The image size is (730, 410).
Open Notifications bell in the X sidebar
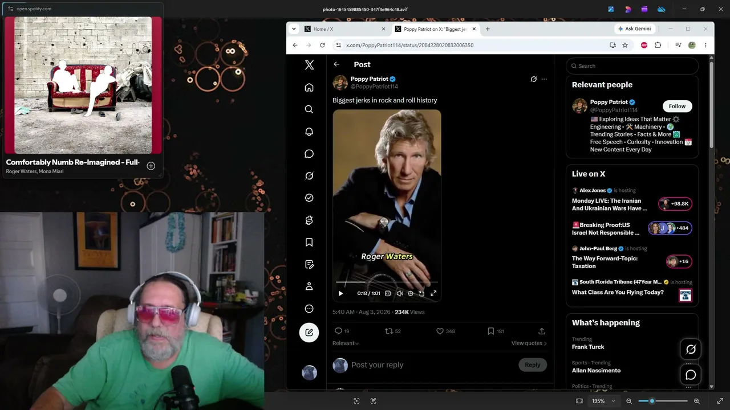coord(309,132)
